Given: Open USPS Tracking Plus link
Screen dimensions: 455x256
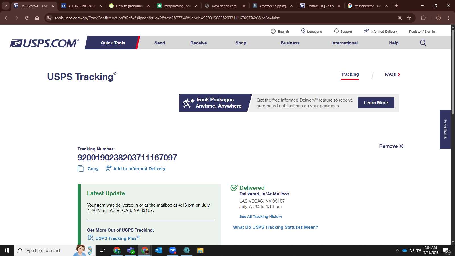Looking at the screenshot, I should click(x=117, y=238).
